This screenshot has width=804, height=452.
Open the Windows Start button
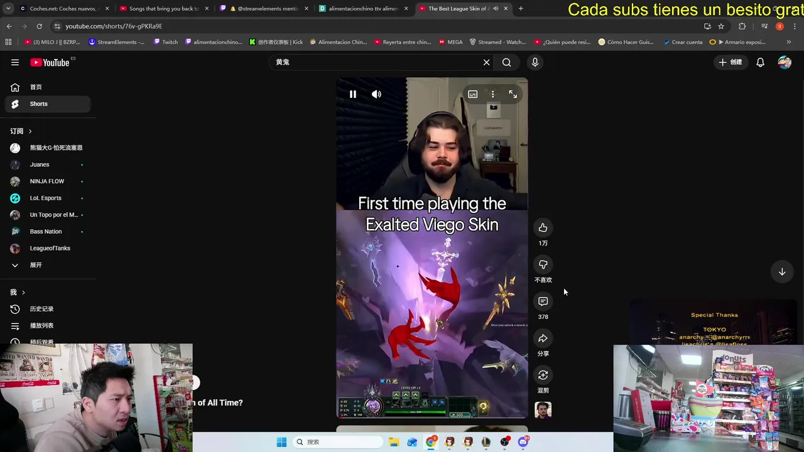281,442
